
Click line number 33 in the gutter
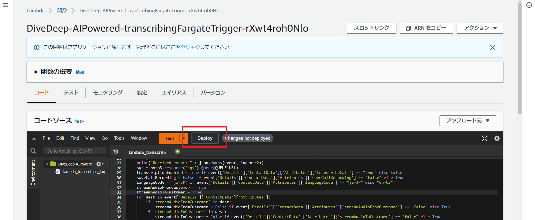pyautogui.click(x=119, y=192)
